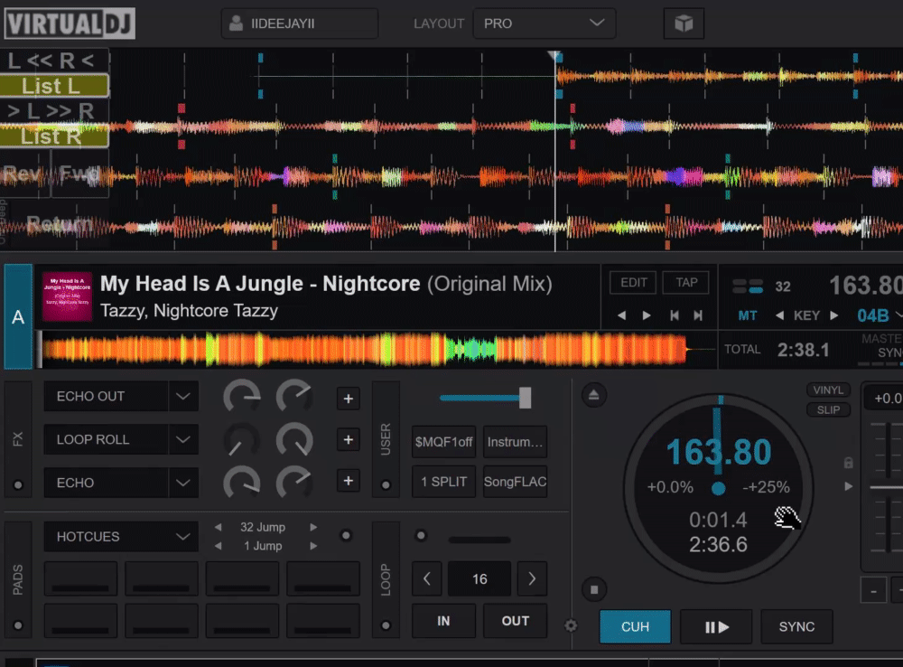
Task: Decrease the 32 Jump value
Action: click(x=218, y=527)
